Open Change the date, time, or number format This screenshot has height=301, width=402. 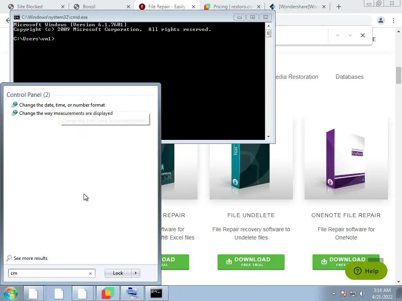pyautogui.click(x=62, y=105)
